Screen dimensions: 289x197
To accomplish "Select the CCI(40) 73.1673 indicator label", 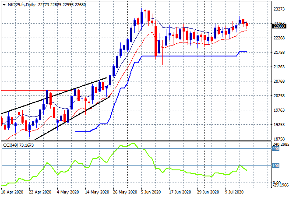I will (x=18, y=145).
